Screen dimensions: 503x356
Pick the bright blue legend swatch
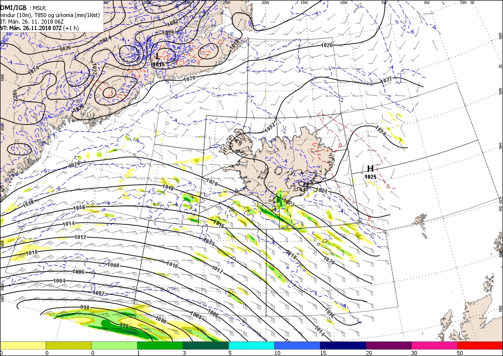click(297, 345)
